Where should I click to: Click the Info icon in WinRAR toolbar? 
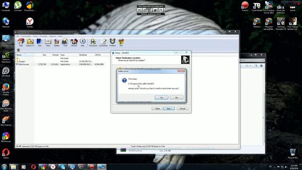coord(83,42)
